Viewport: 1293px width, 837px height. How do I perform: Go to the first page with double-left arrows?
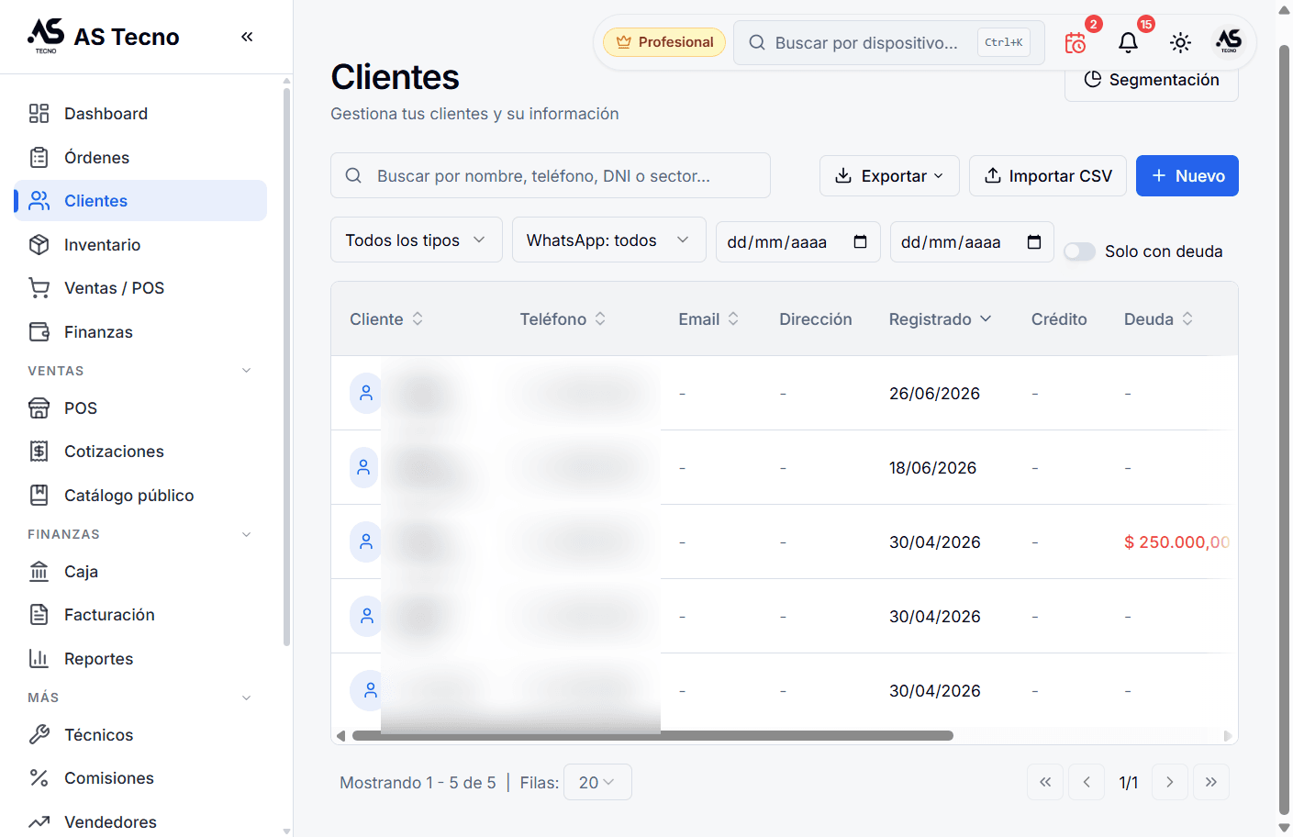(x=1045, y=782)
